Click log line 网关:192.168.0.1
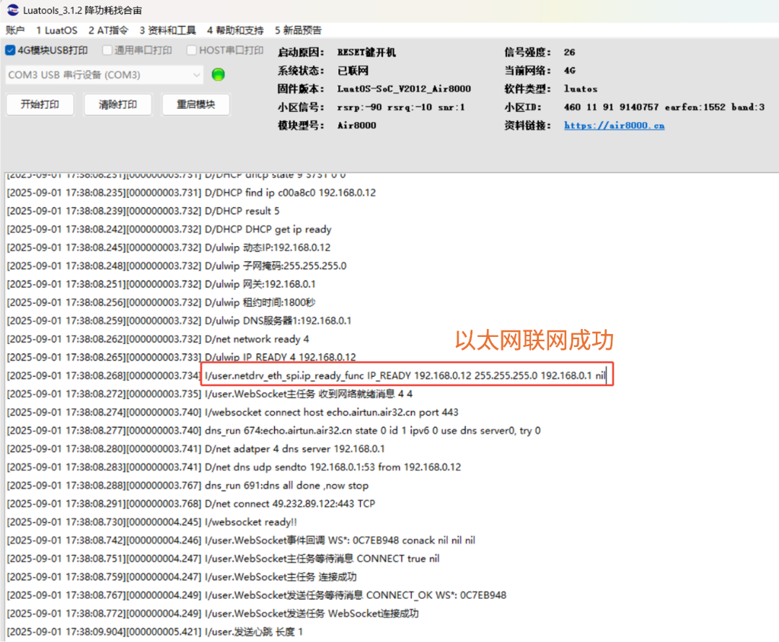Image resolution: width=779 pixels, height=642 pixels. pyautogui.click(x=161, y=284)
